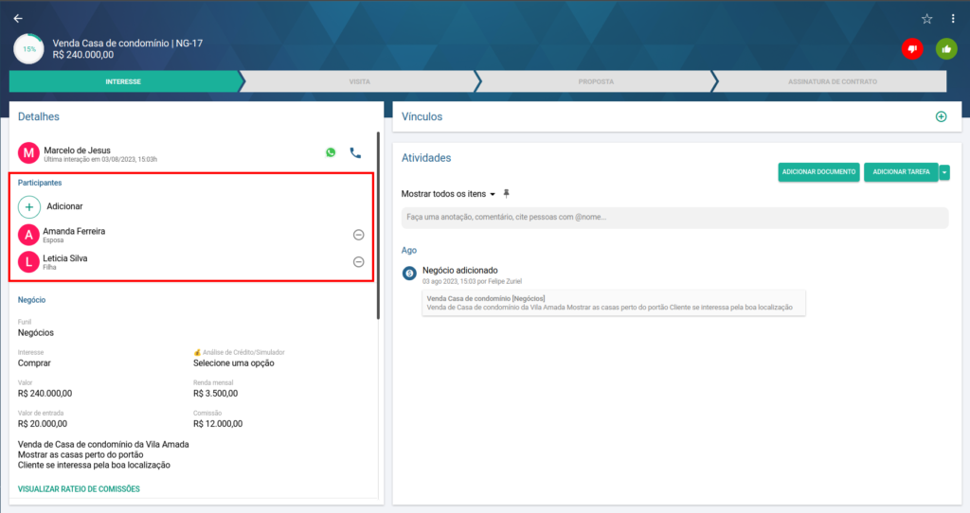
Task: Go back using the arrow icon
Action: pos(18,19)
